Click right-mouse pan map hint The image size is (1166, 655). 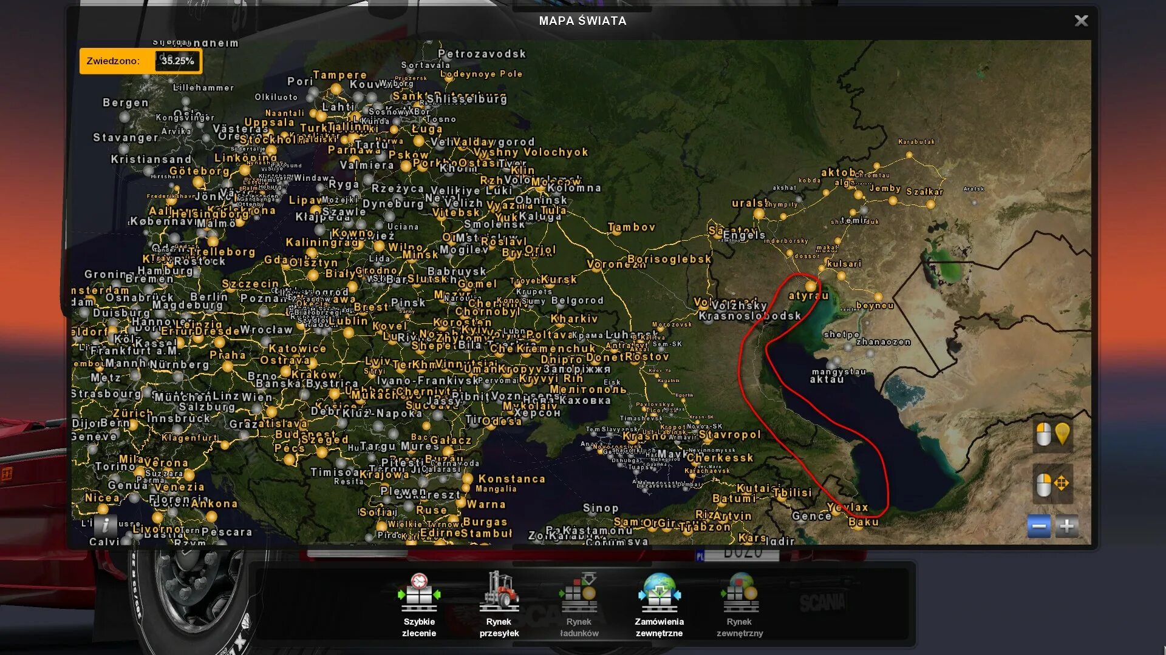pyautogui.click(x=1052, y=484)
